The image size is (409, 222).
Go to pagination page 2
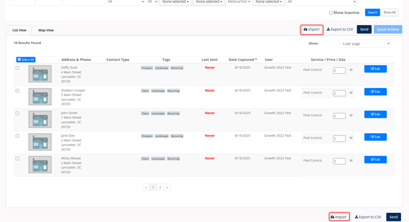(x=160, y=187)
